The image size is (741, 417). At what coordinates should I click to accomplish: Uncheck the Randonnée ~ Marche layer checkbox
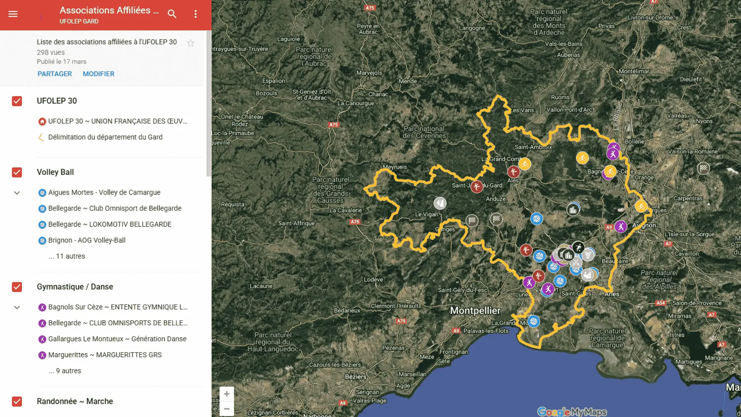point(17,402)
